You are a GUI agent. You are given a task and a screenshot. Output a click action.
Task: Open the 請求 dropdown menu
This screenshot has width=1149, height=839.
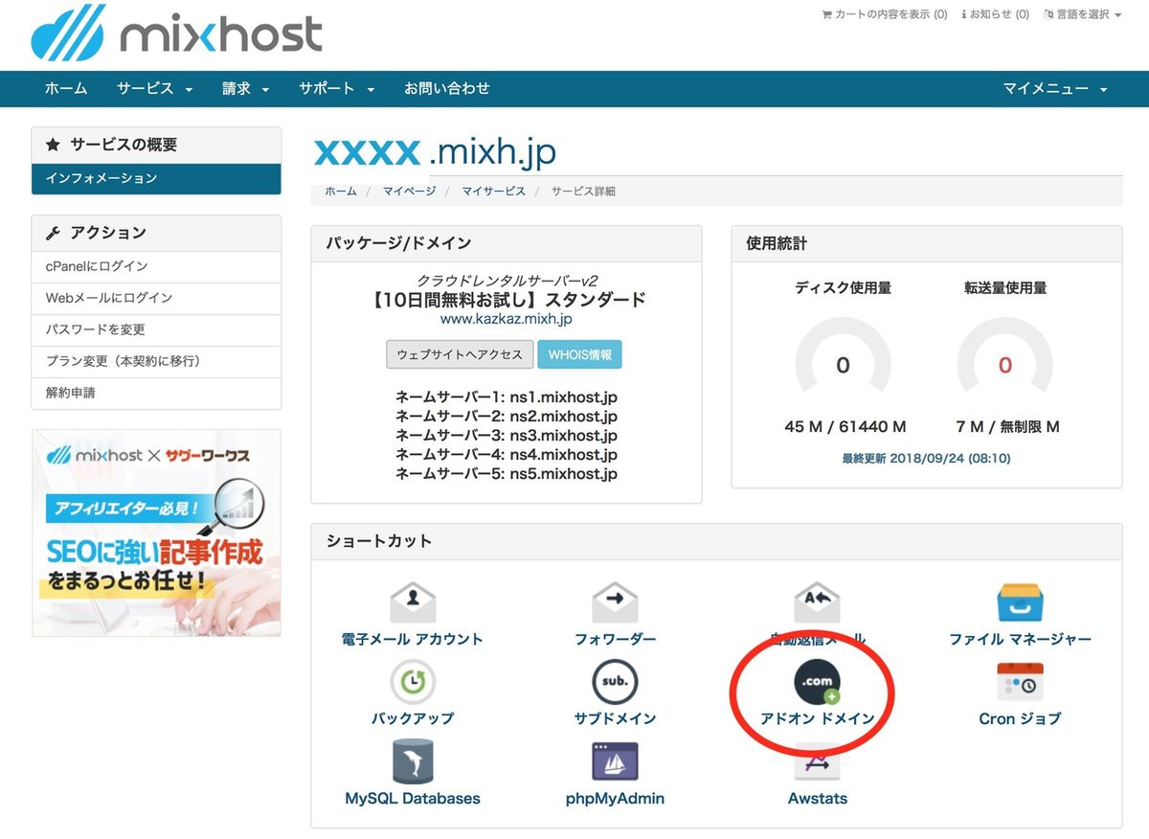click(245, 88)
